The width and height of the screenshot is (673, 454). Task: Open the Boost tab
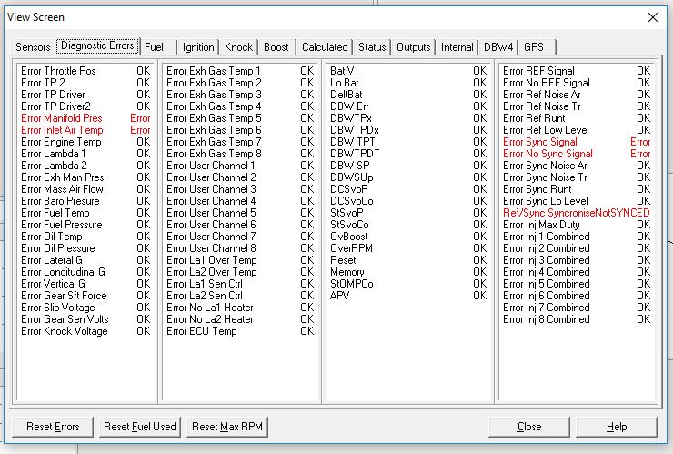click(276, 47)
